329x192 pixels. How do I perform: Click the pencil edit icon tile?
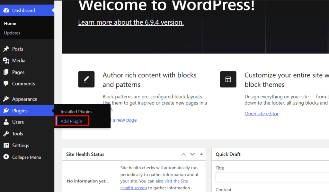86,79
